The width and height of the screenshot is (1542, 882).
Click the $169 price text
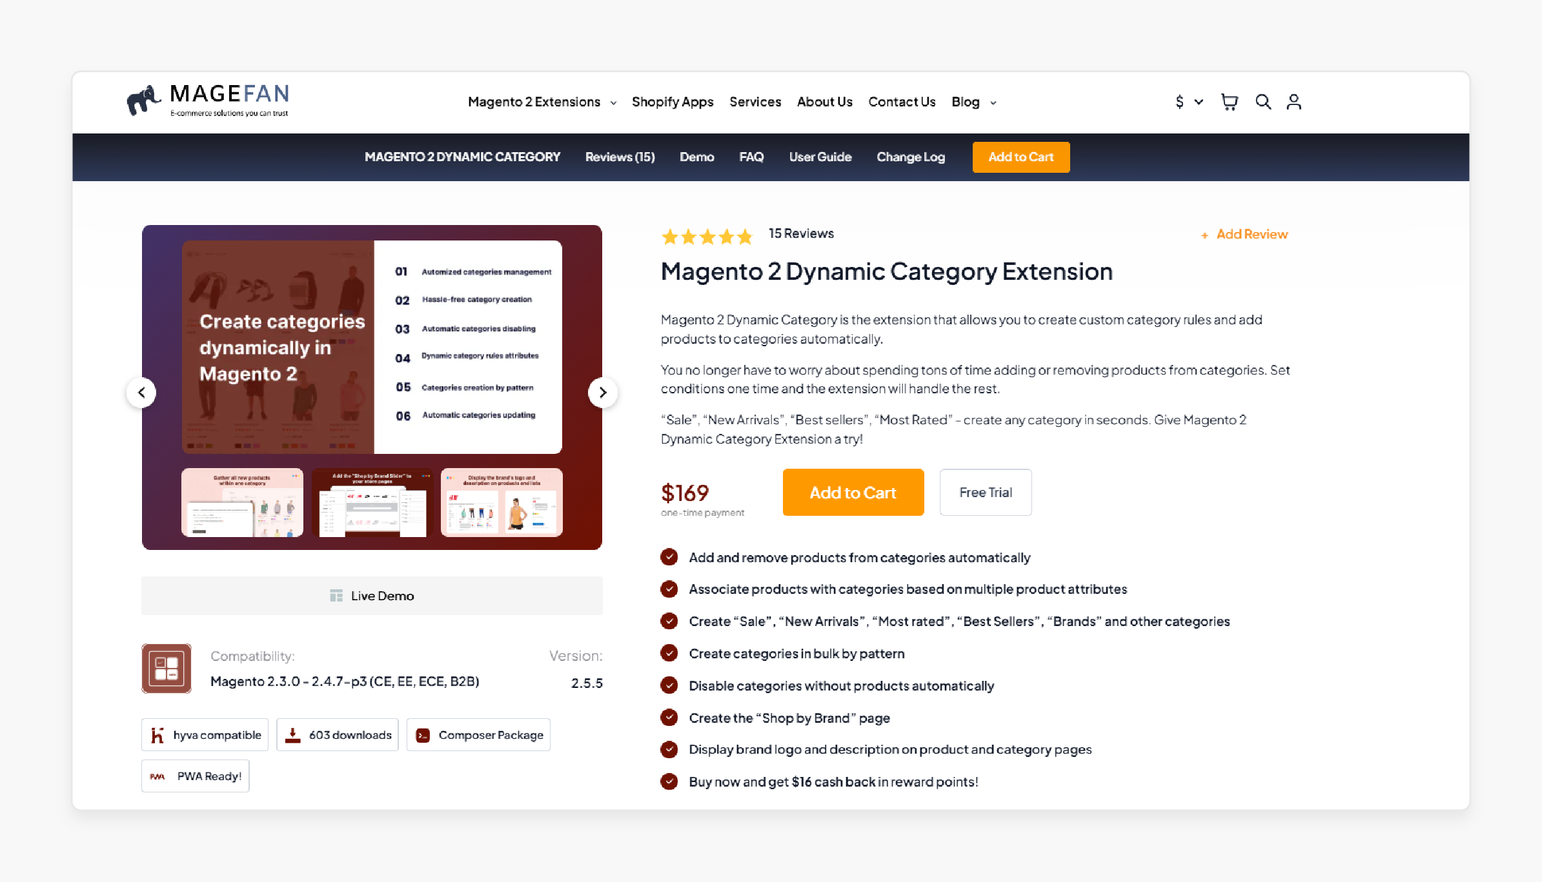pos(685,493)
